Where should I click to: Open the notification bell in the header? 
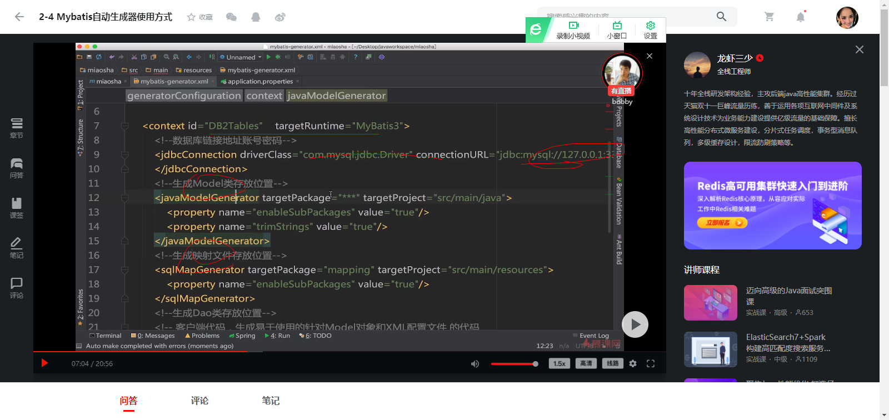(801, 17)
